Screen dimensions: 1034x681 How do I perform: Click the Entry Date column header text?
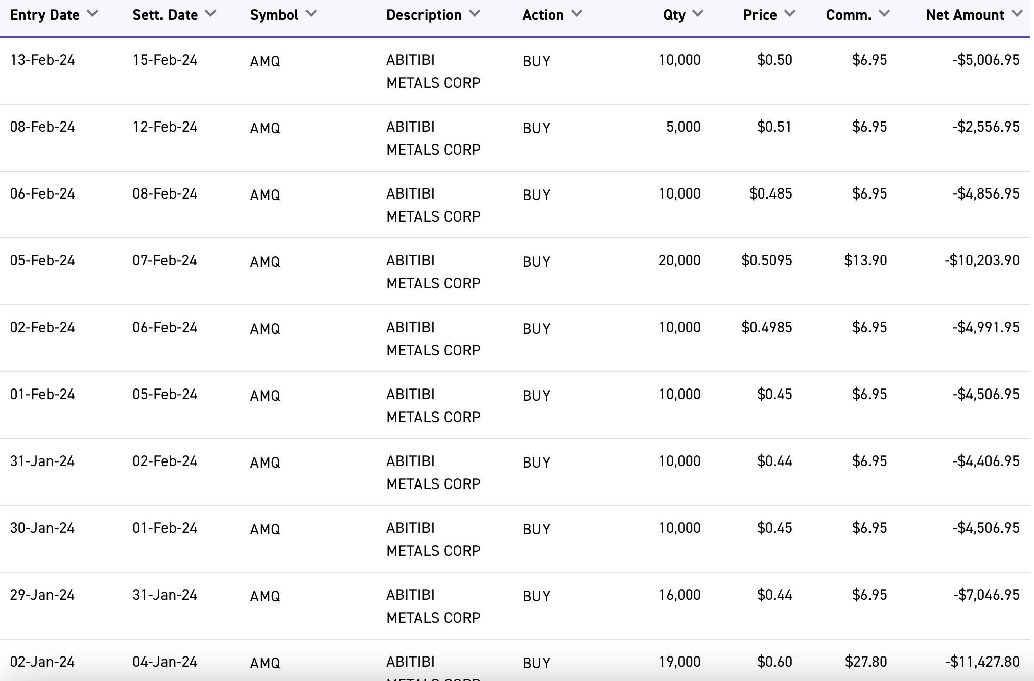pos(45,15)
